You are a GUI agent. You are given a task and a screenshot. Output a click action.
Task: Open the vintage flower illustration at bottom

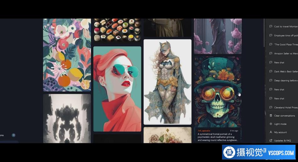point(168,135)
